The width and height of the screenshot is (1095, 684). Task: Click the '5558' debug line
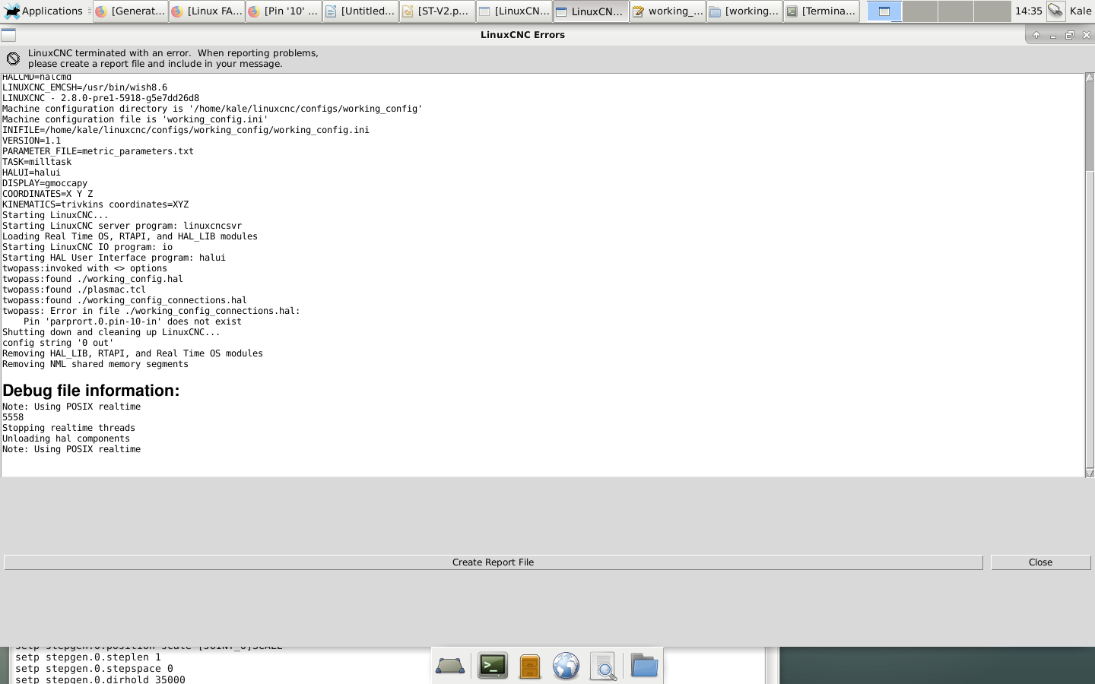pos(13,417)
